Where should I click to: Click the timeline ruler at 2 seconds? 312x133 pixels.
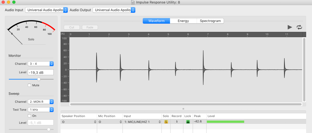(109, 35)
